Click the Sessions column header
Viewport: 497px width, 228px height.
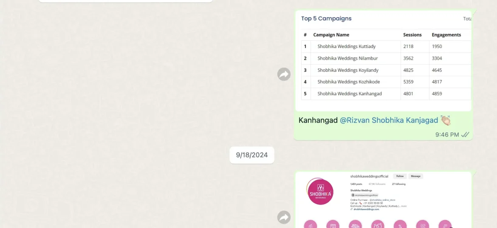tap(412, 35)
